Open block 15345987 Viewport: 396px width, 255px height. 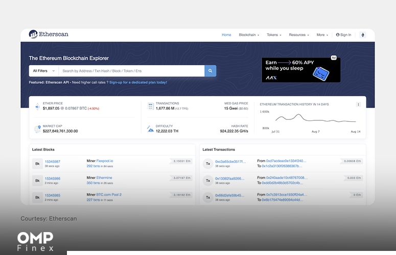pos(53,162)
